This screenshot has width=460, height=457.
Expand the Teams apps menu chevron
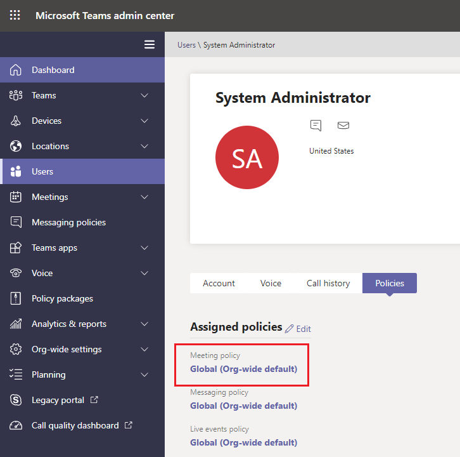click(144, 248)
